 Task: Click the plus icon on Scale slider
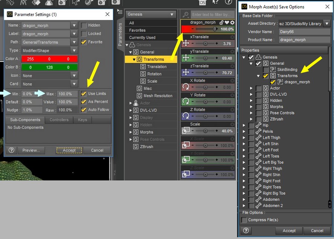(217, 130)
